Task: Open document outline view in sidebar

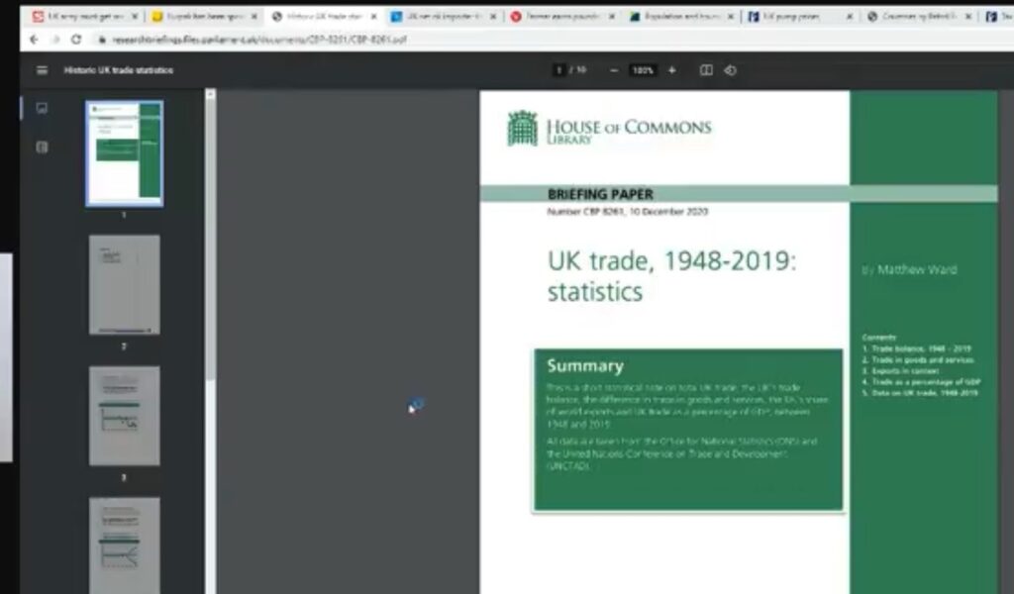Action: pyautogui.click(x=42, y=148)
